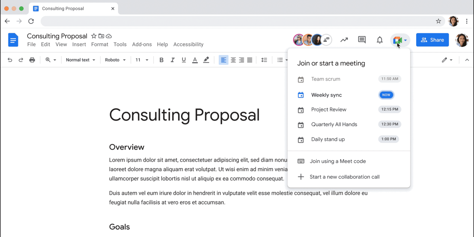The height and width of the screenshot is (237, 474).
Task: Click the Google Meet icon in header
Action: (397, 40)
